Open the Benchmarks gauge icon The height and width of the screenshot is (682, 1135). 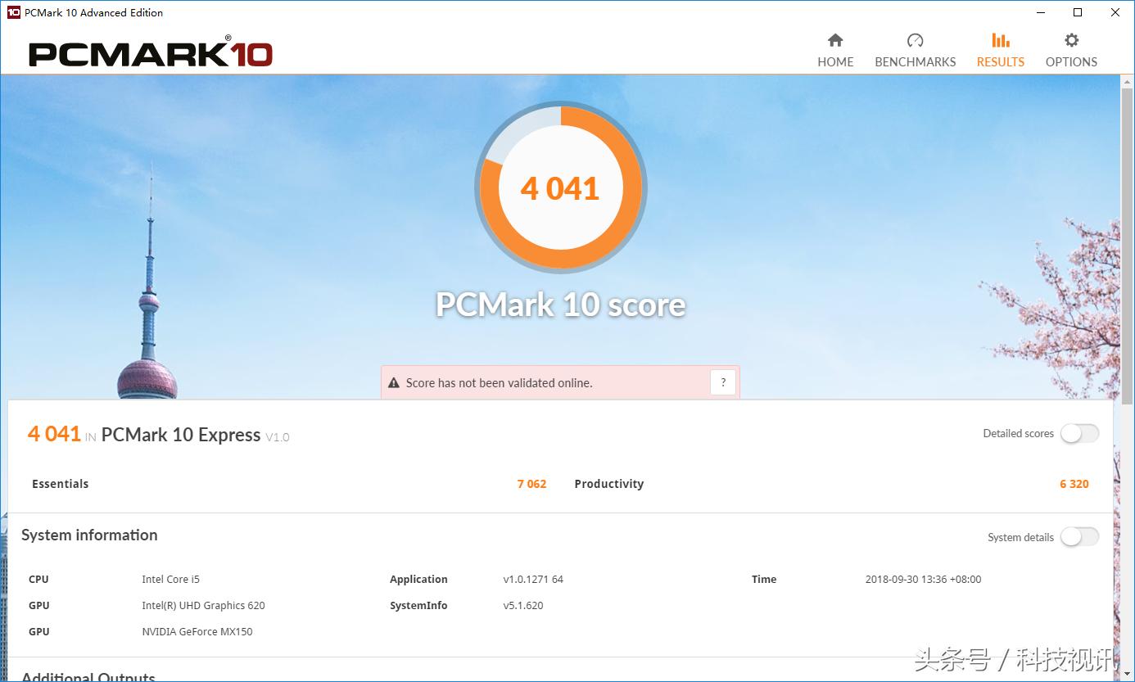click(x=915, y=41)
